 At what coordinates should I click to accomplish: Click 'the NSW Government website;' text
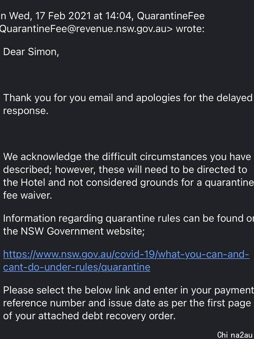point(74,231)
